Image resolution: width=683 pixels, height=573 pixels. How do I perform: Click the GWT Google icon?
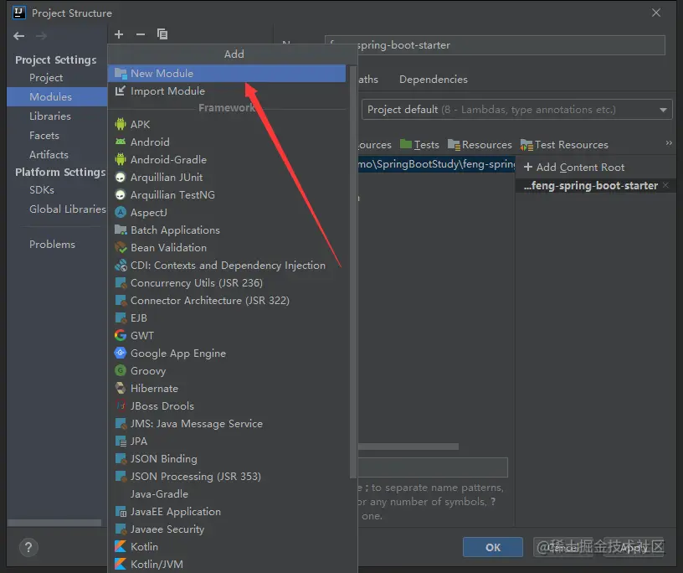tap(121, 335)
